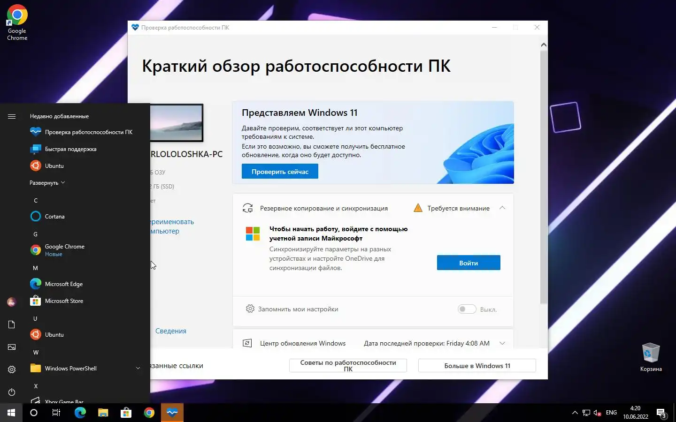Click the PC wallpaper thumbnail image

click(177, 123)
